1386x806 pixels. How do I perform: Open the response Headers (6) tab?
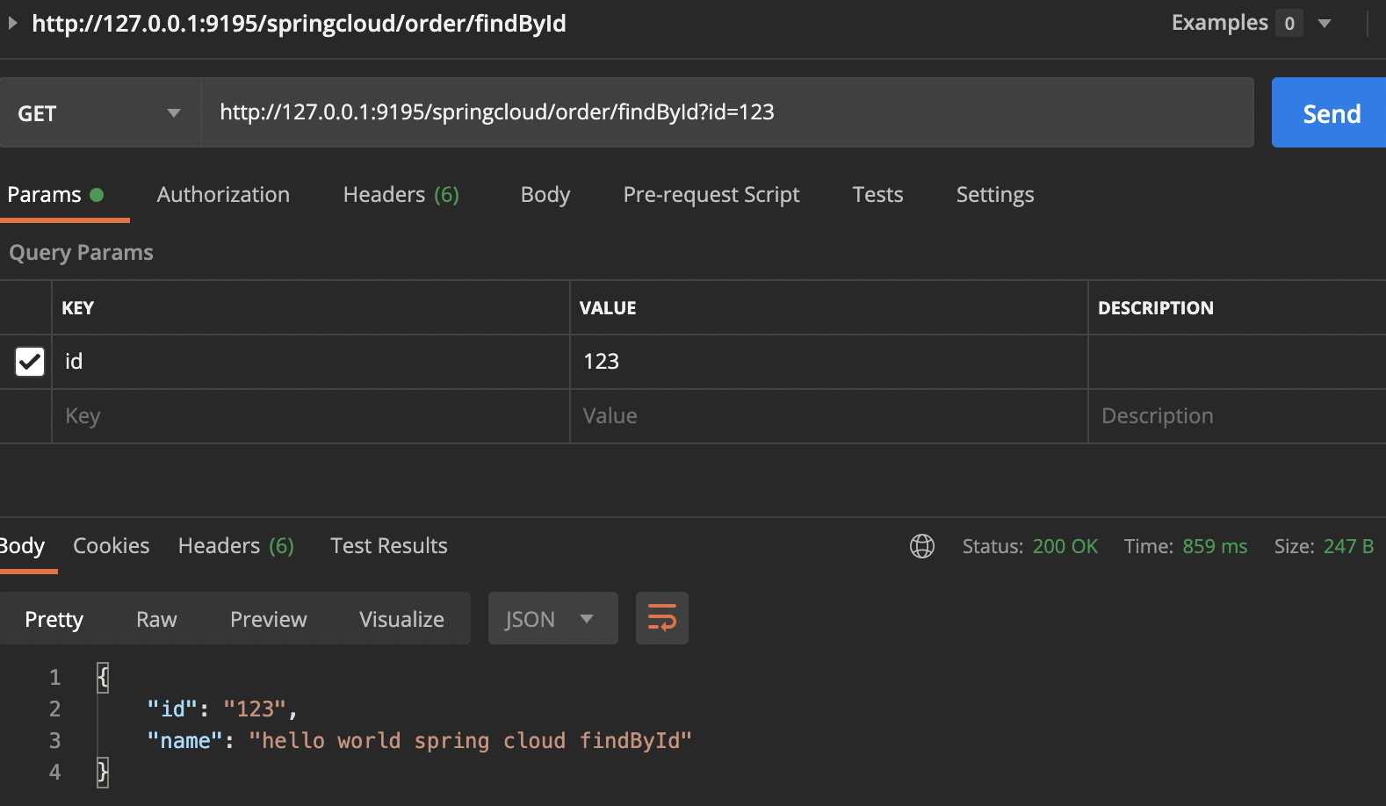pos(236,545)
